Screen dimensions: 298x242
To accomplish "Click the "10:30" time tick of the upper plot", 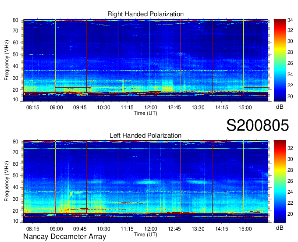I will (x=103, y=107).
